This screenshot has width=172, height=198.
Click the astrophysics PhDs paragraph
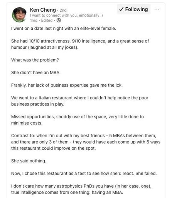tap(81, 189)
